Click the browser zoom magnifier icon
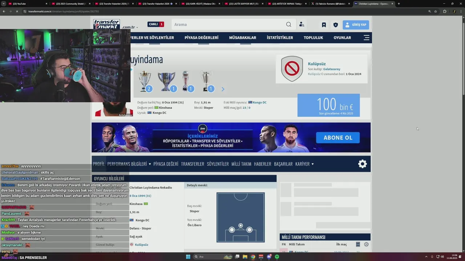This screenshot has height=261, width=465. point(429,11)
